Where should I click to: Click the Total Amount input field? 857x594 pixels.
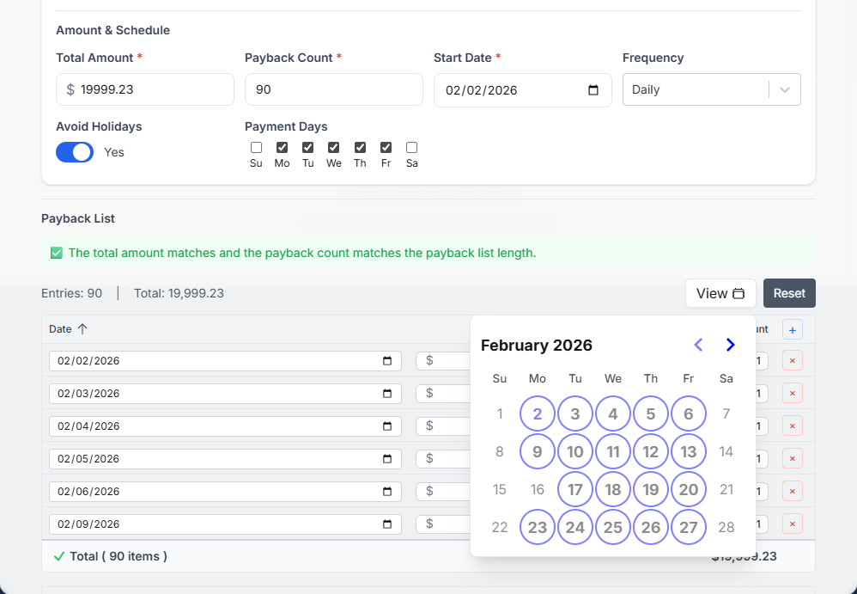click(150, 89)
